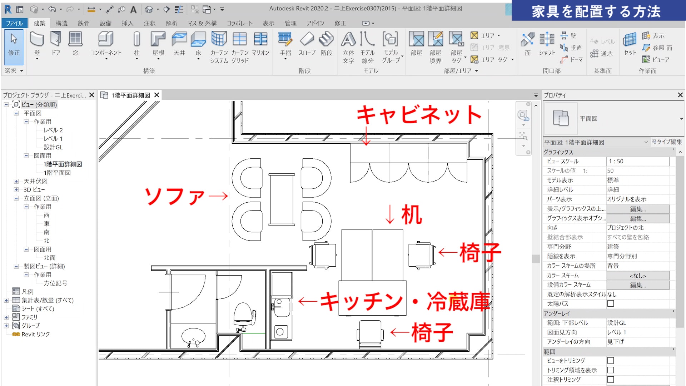Screen dimensions: 686x386
Task: Click 編集 button for 表示/グラフィックスの上書き
Action: click(x=638, y=209)
